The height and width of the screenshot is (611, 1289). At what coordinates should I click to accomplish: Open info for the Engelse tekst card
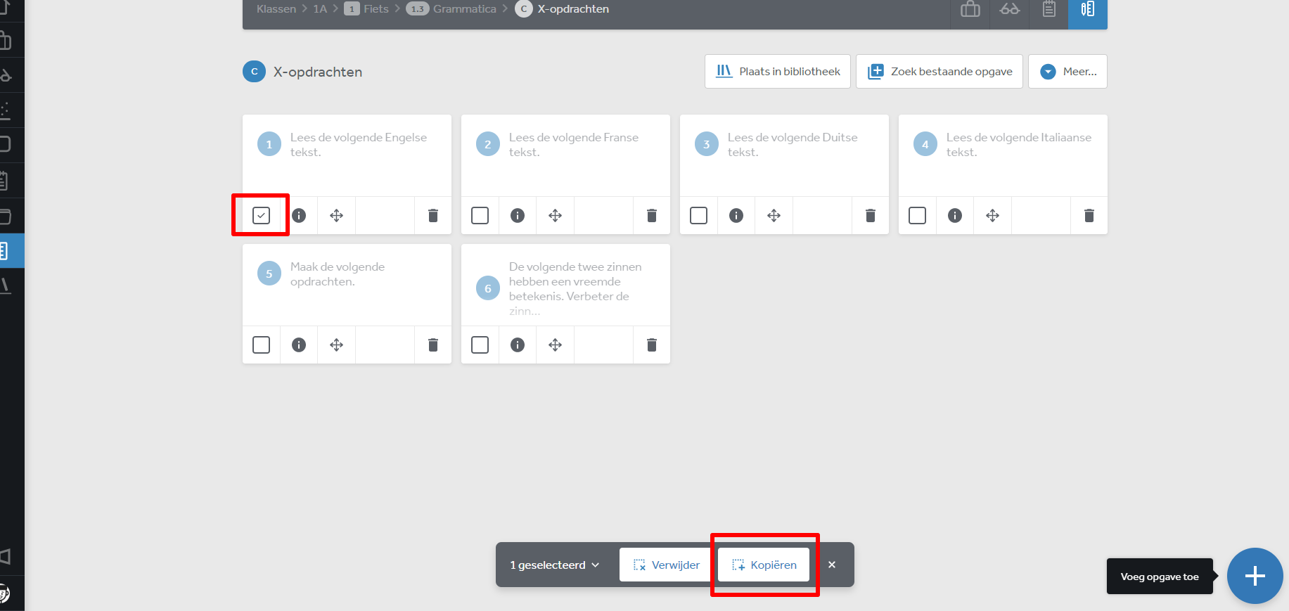(299, 215)
